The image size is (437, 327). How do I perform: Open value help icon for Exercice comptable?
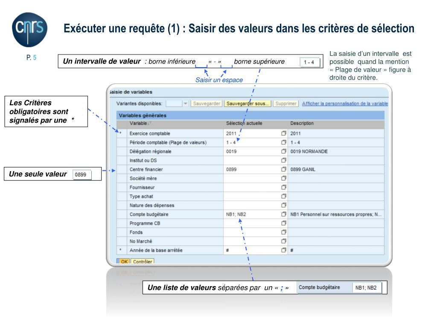point(284,133)
